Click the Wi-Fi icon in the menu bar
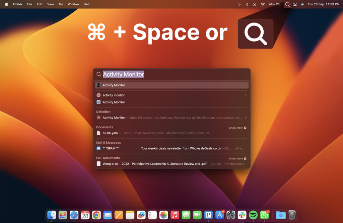The width and height of the screenshot is (343, 223). pos(263,4)
